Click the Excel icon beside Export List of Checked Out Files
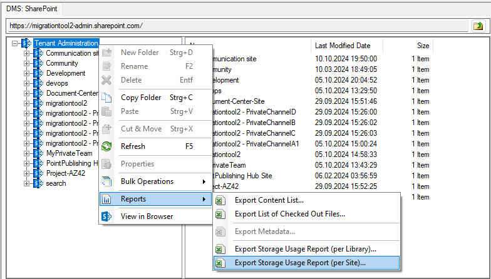 pos(220,214)
